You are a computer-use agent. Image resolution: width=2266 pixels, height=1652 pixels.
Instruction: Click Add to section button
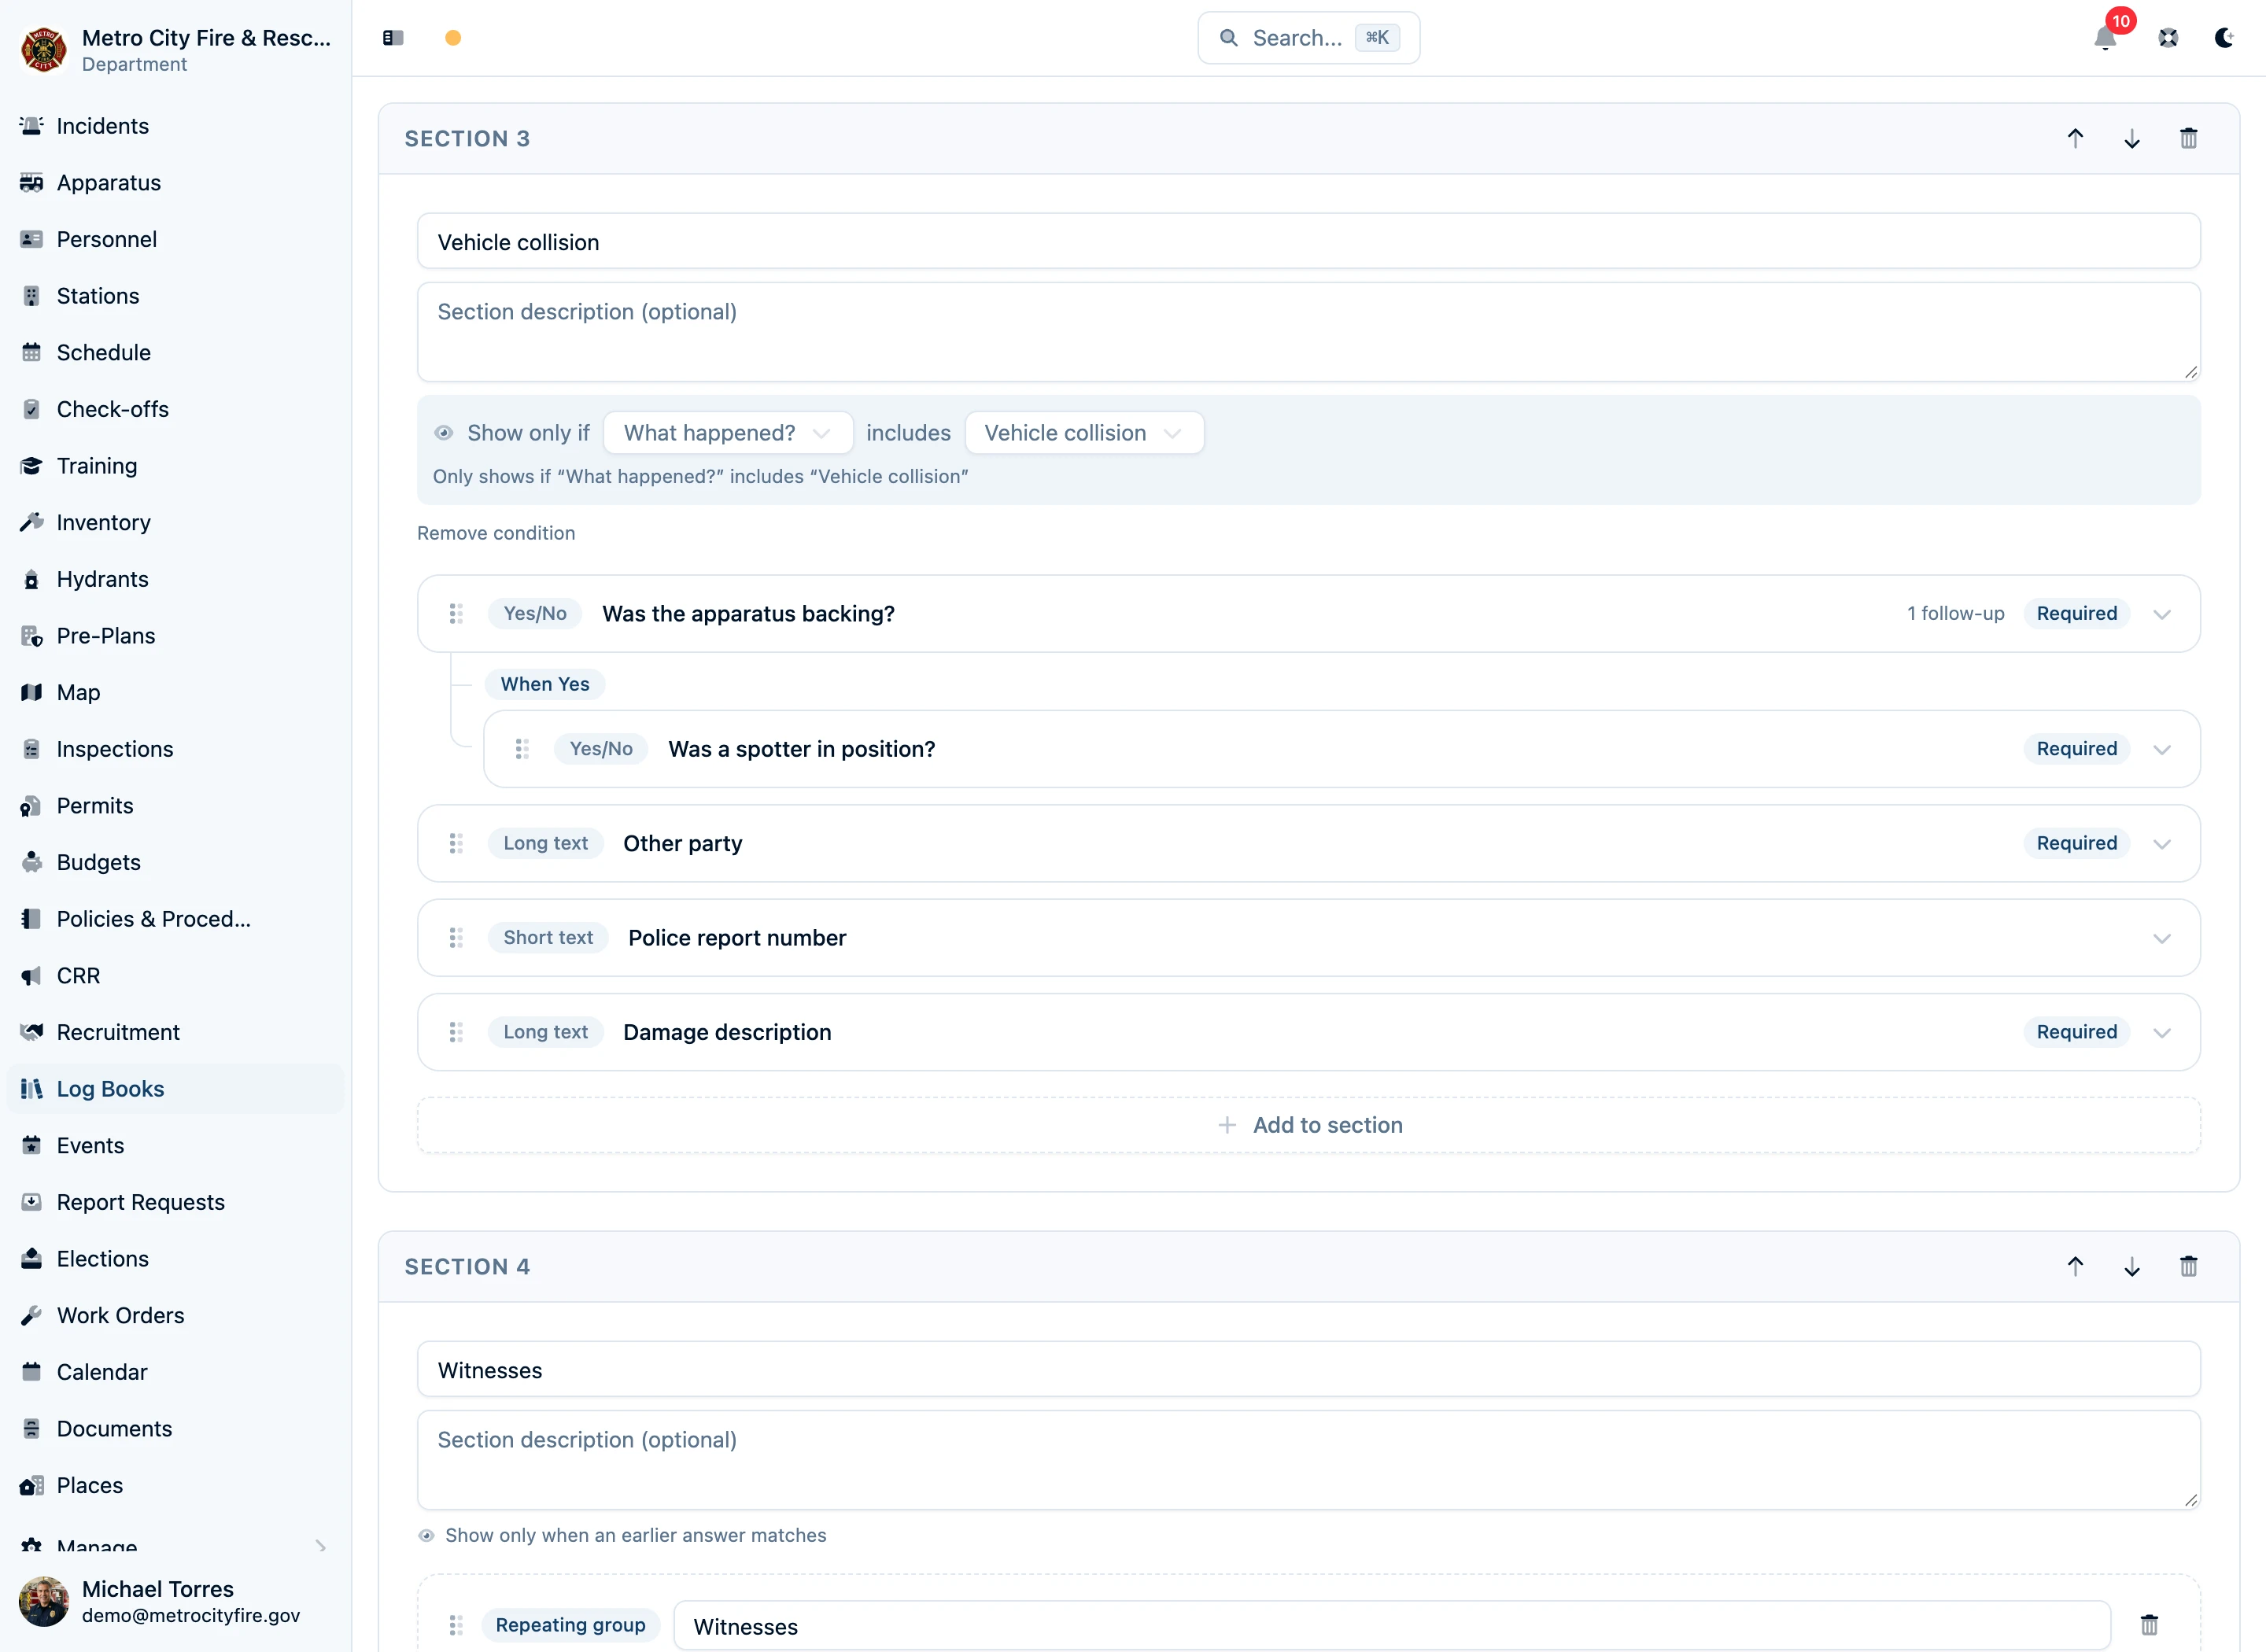click(1308, 1125)
